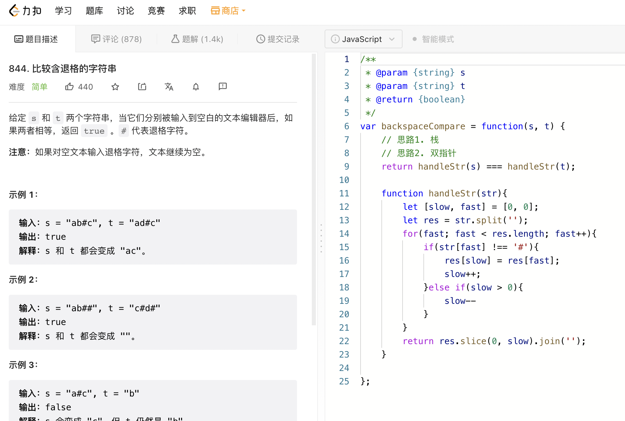Click the let res = str.split line
Viewport: 625px width, 421px height.
pyautogui.click(x=465, y=220)
